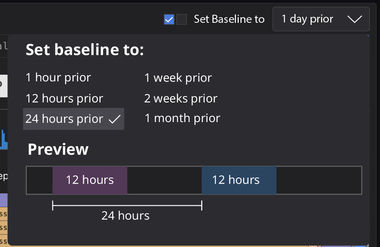Click the purple 12 hours segment in Preview
This screenshot has height=247, width=380.
[90, 180]
